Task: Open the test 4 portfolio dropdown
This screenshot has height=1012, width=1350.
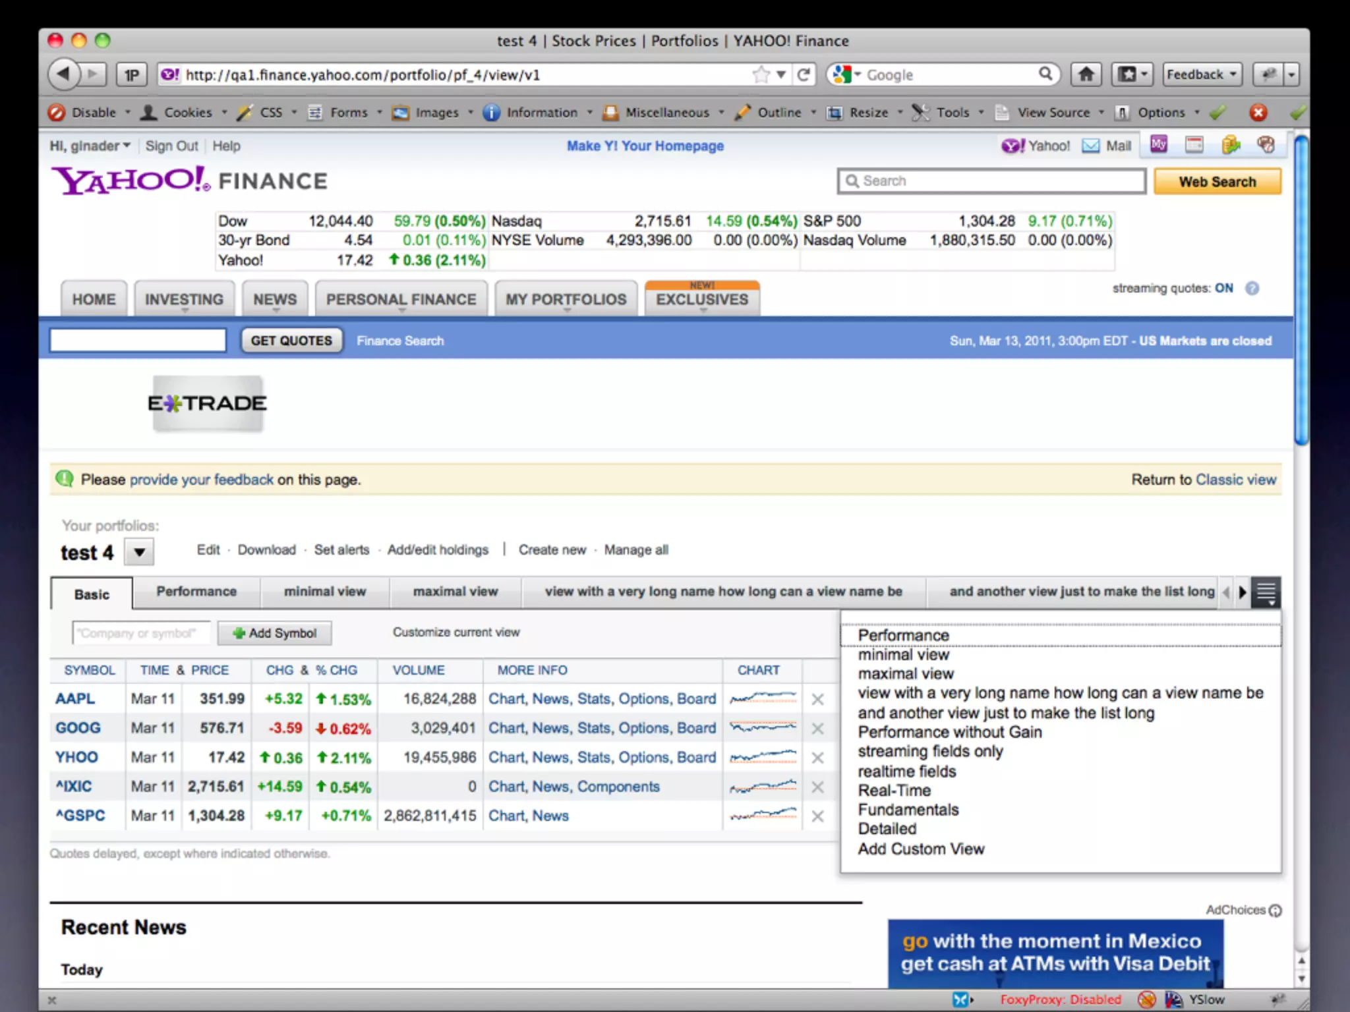Action: pos(140,552)
